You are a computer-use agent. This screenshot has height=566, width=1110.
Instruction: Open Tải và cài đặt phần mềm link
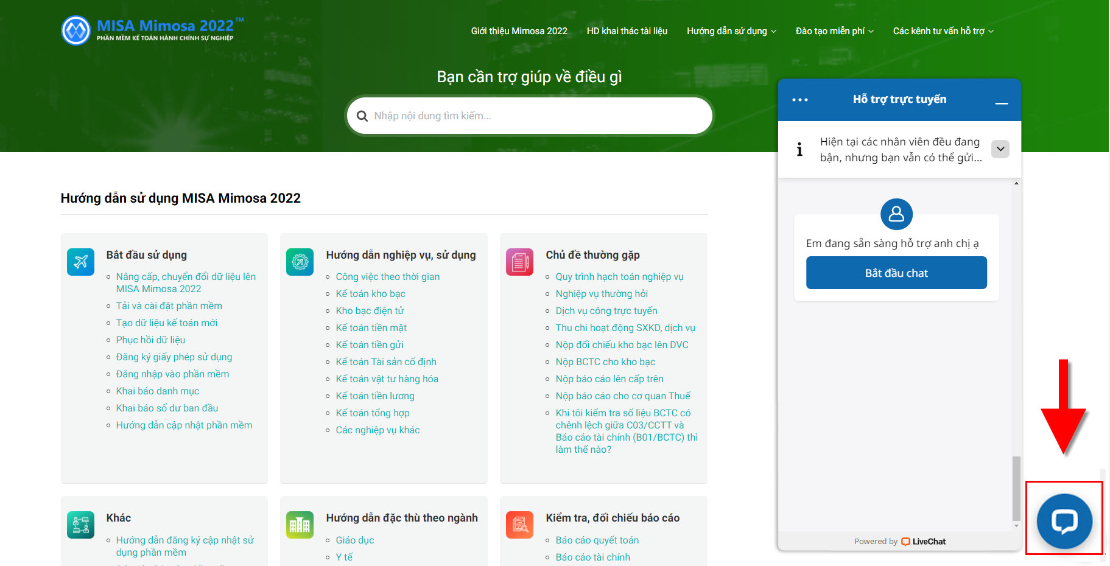point(169,306)
